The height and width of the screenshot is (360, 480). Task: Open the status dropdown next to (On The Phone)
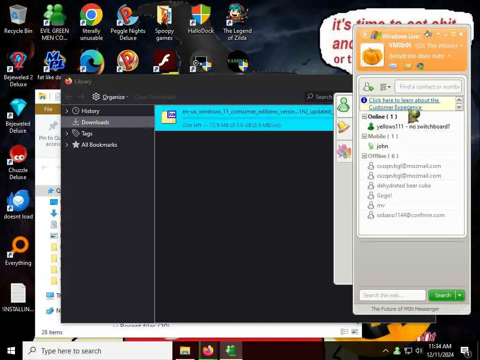point(461,46)
